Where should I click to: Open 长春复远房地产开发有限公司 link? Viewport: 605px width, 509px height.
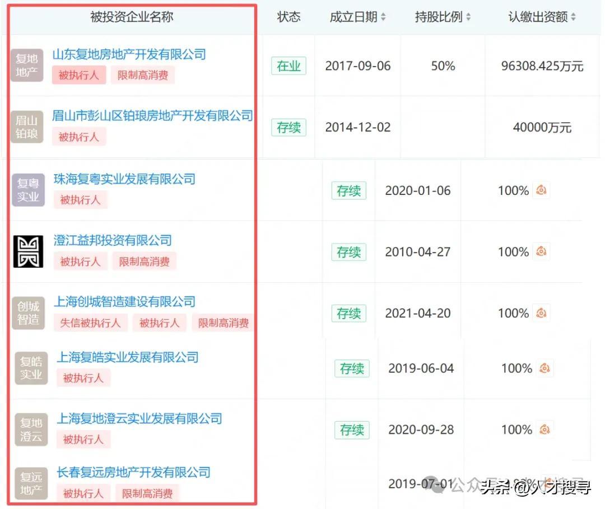point(133,473)
